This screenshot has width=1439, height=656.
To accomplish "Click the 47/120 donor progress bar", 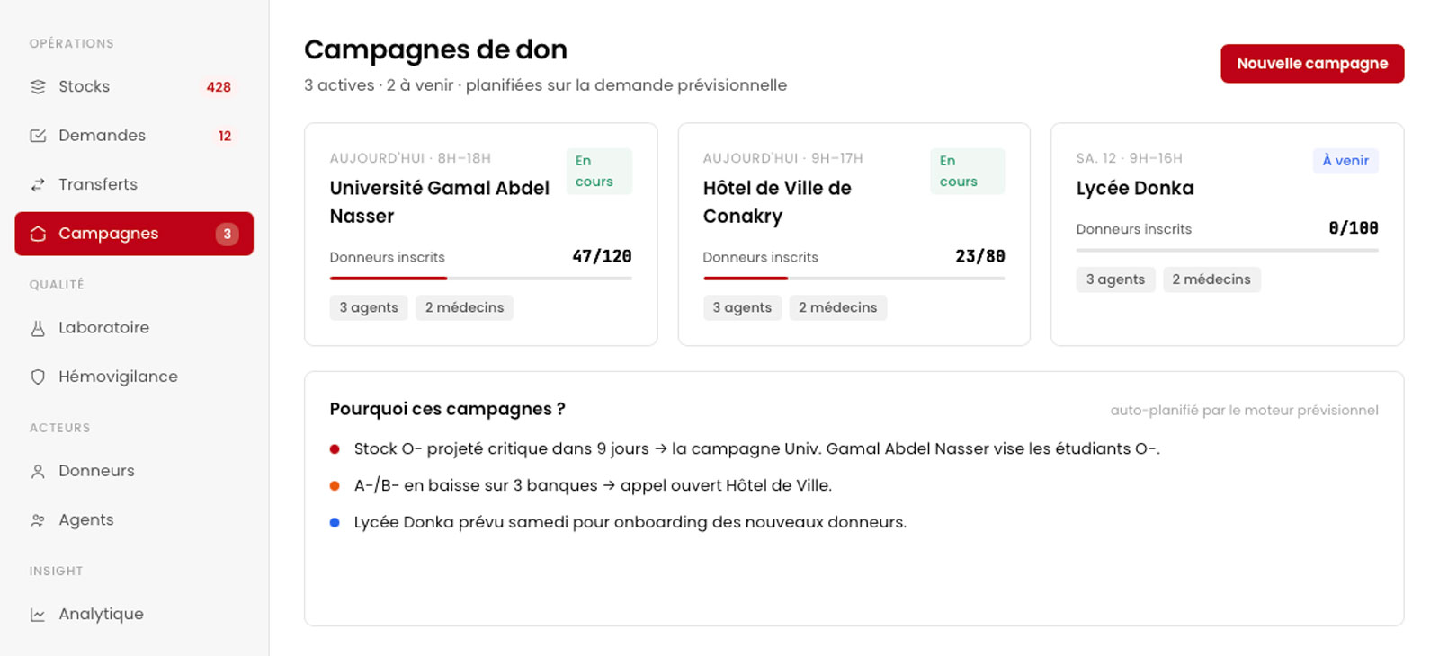I will point(481,279).
